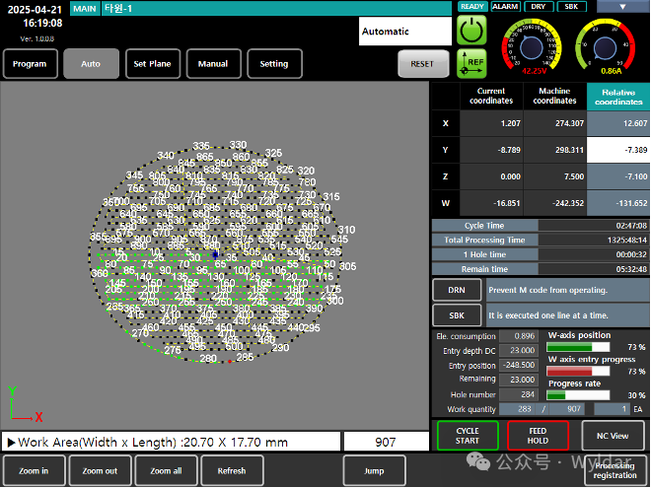651x488 pixels.
Task: Click the Current Y value -8.789
Action: (x=491, y=150)
